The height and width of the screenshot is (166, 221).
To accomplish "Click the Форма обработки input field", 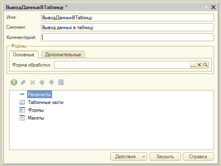I will click(122, 65).
